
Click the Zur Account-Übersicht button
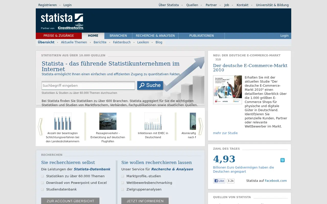coord(70,201)
